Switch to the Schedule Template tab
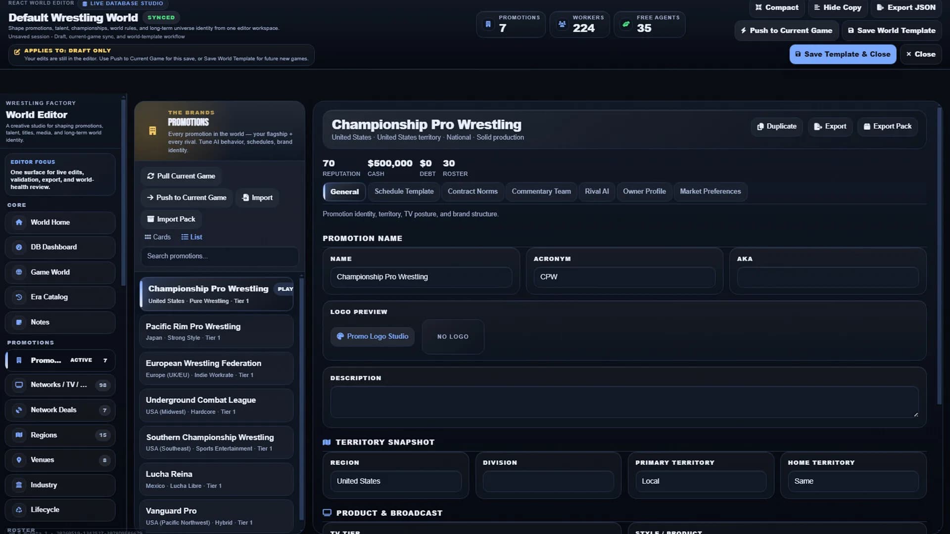Image resolution: width=950 pixels, height=534 pixels. point(404,191)
